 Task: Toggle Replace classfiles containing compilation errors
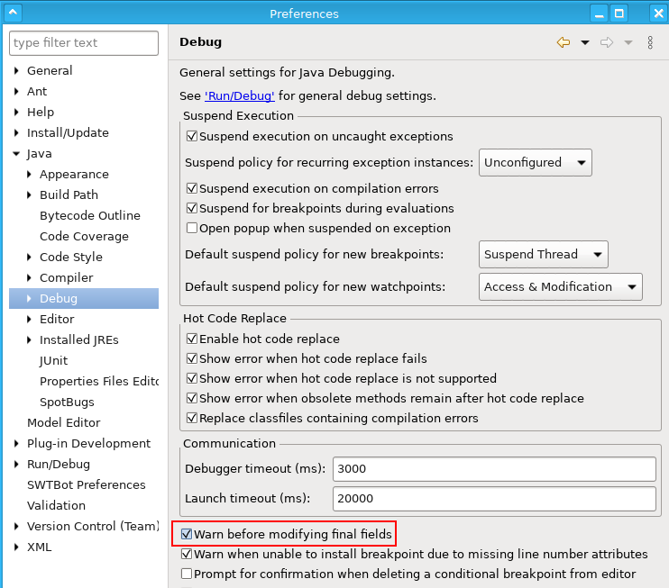click(192, 418)
